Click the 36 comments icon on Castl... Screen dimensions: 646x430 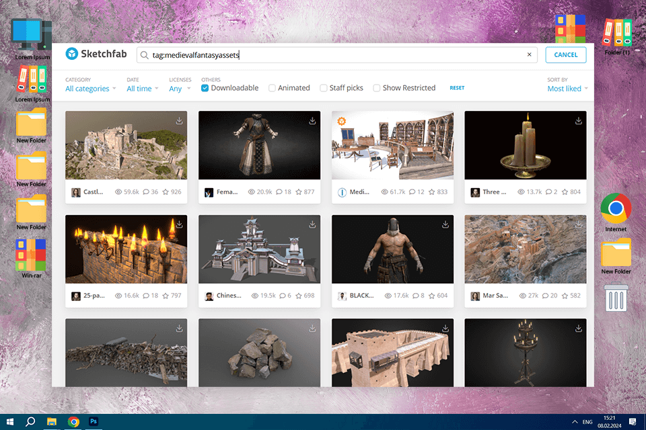click(x=146, y=191)
